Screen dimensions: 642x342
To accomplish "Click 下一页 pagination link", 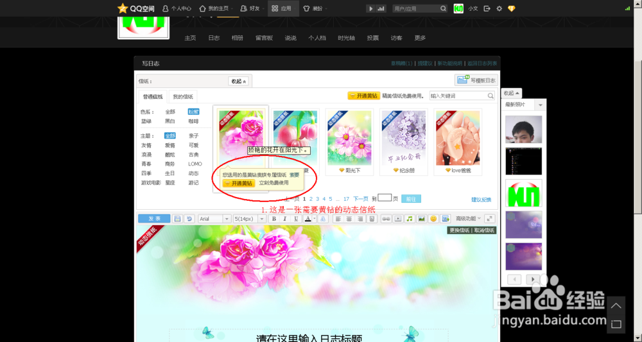I will coord(361,199).
